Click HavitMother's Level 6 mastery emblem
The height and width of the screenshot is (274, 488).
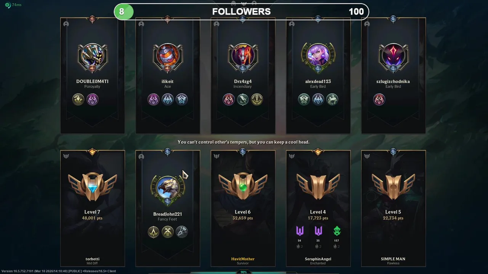click(243, 186)
